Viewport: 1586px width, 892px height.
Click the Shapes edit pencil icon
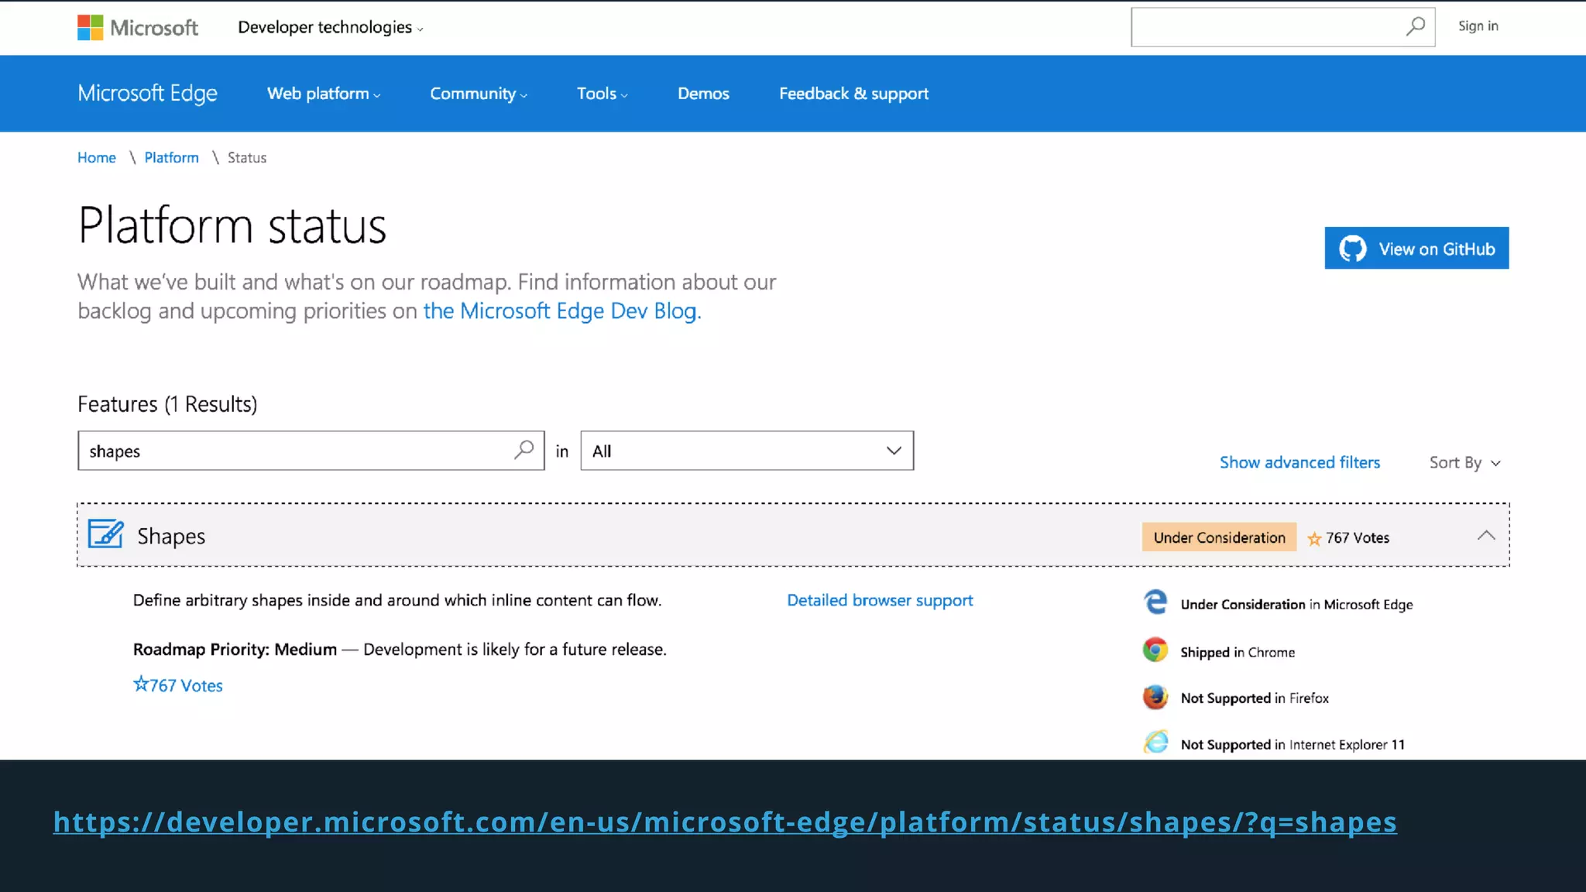click(105, 534)
